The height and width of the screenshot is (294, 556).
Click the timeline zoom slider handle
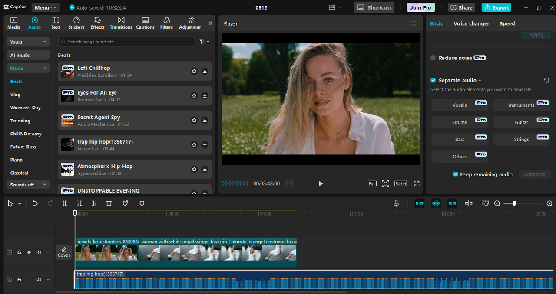click(514, 203)
